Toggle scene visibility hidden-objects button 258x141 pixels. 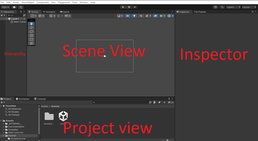pos(155,16)
